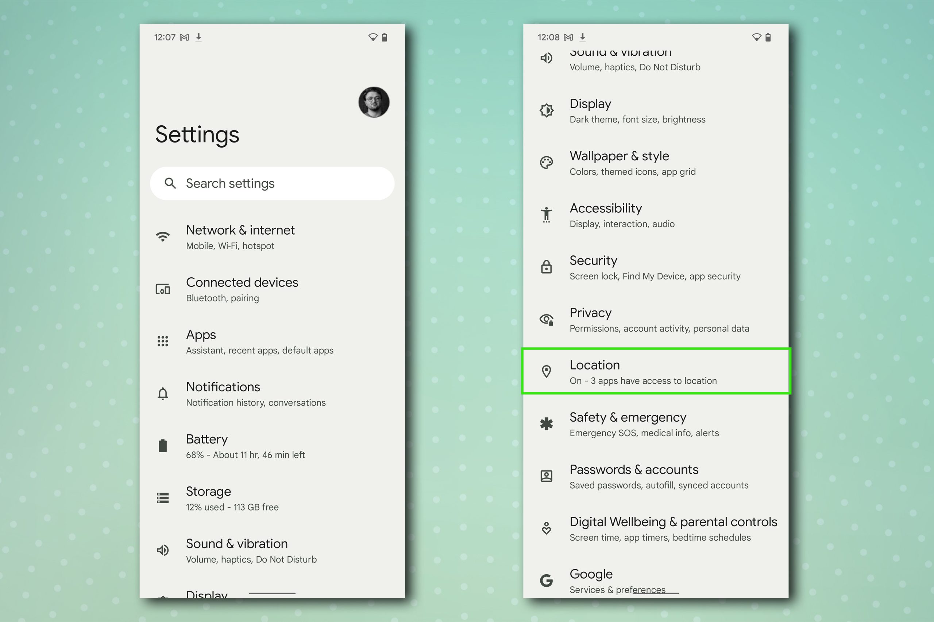Click the Sound & vibration speaker icon
This screenshot has width=934, height=622.
(163, 550)
